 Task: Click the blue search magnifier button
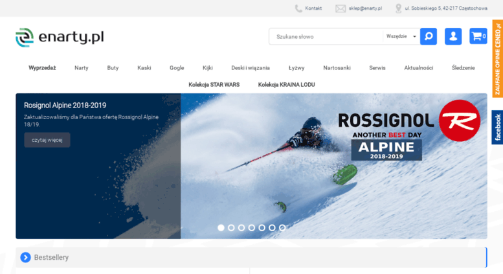pos(429,36)
